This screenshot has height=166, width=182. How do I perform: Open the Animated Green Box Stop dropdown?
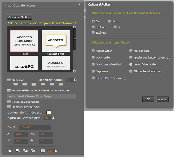[42, 96]
